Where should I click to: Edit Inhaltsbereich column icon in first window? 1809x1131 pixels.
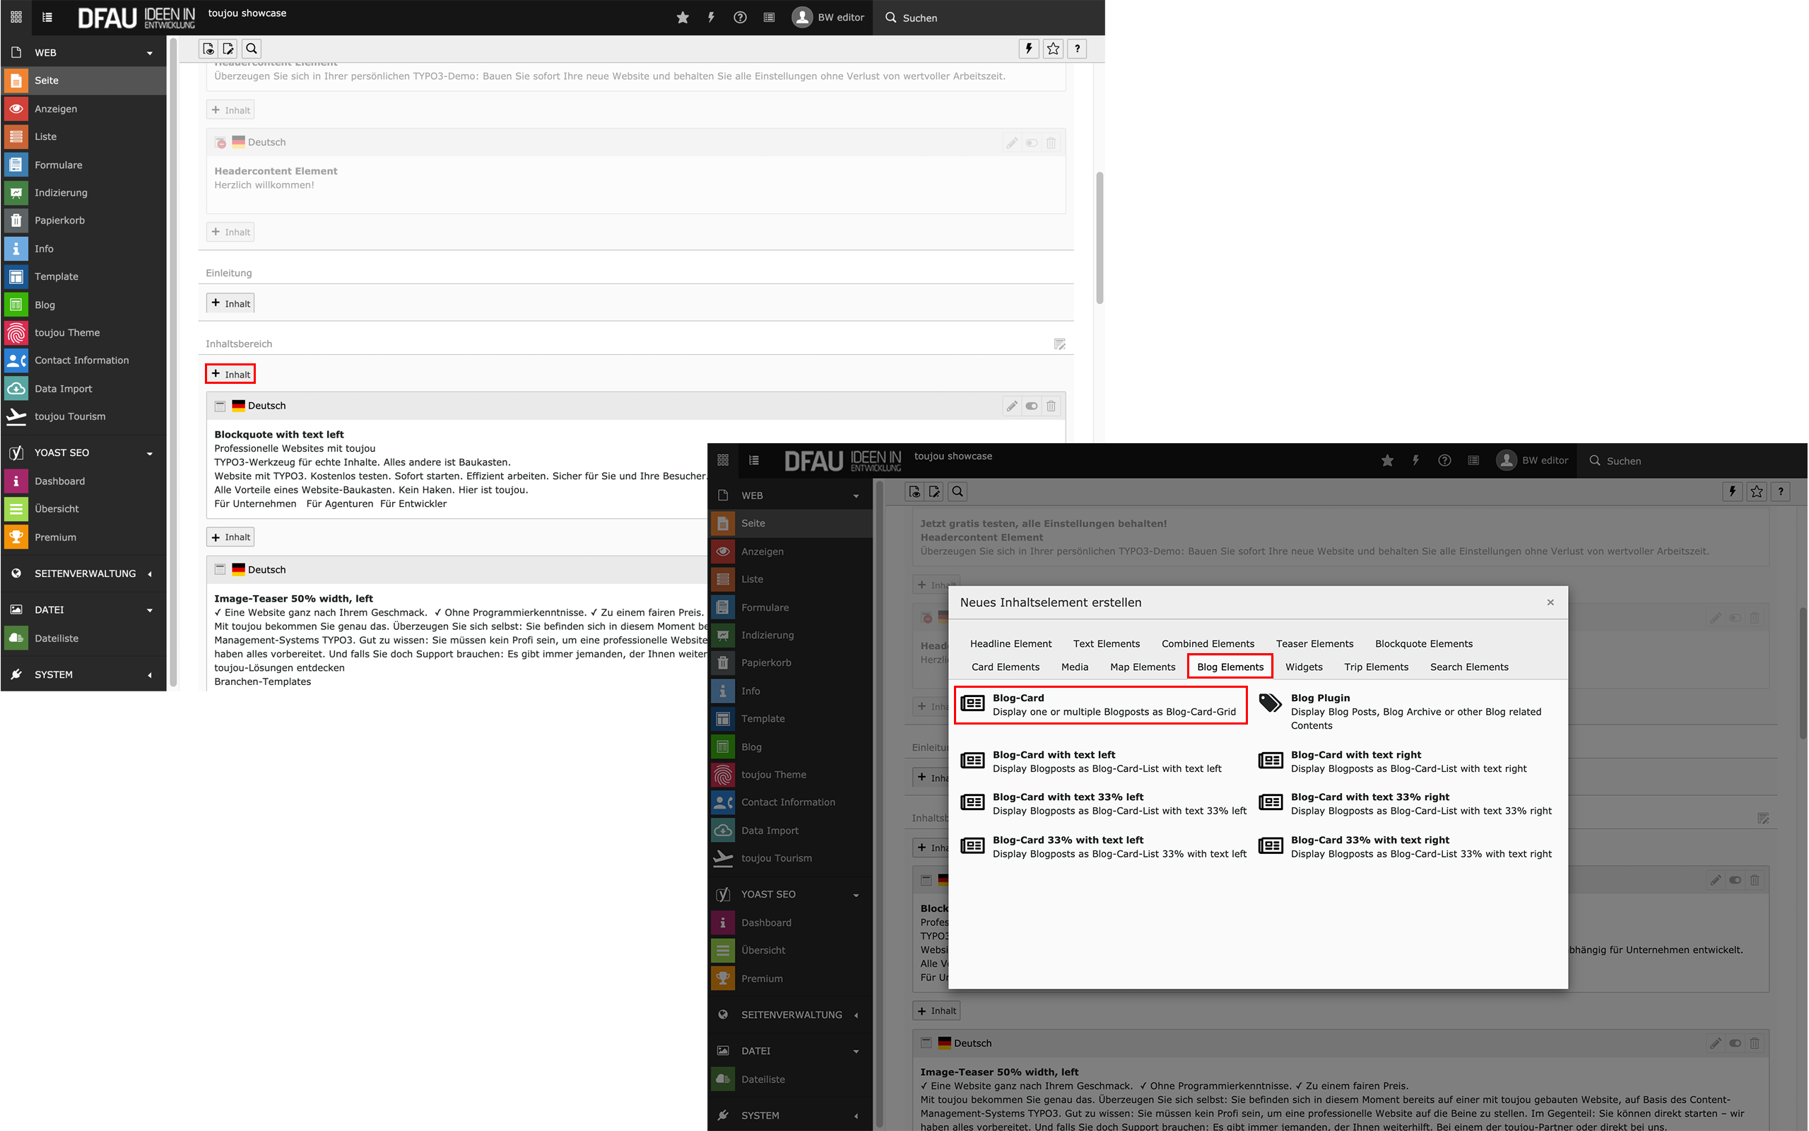tap(1059, 344)
